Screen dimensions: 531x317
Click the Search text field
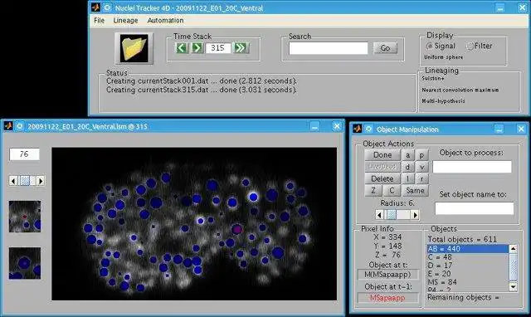329,48
